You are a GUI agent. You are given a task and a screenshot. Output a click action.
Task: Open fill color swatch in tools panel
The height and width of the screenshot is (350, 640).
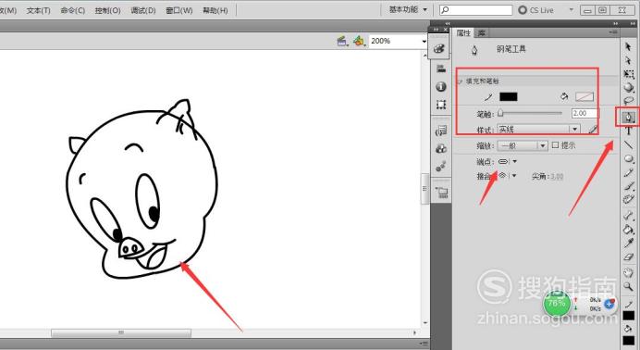(x=629, y=340)
